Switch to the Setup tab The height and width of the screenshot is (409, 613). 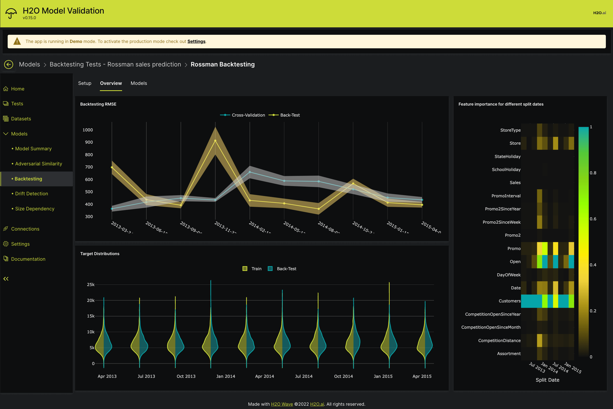click(85, 83)
